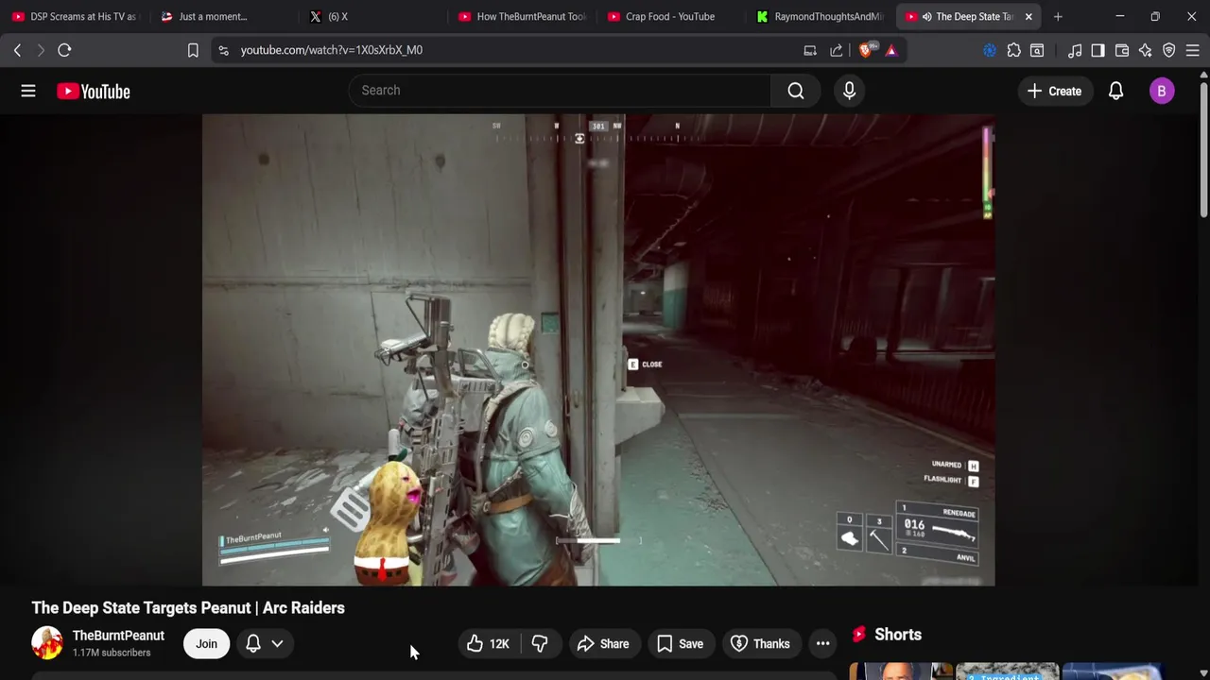
Task: Open a new browser tab
Action: tap(1058, 16)
